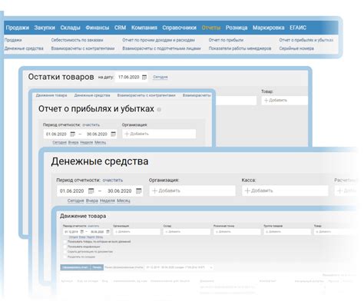This screenshot has height=308, width=364.
Task: Click help icon next to Отчет о прибылях и убытках
Action: 159,110
